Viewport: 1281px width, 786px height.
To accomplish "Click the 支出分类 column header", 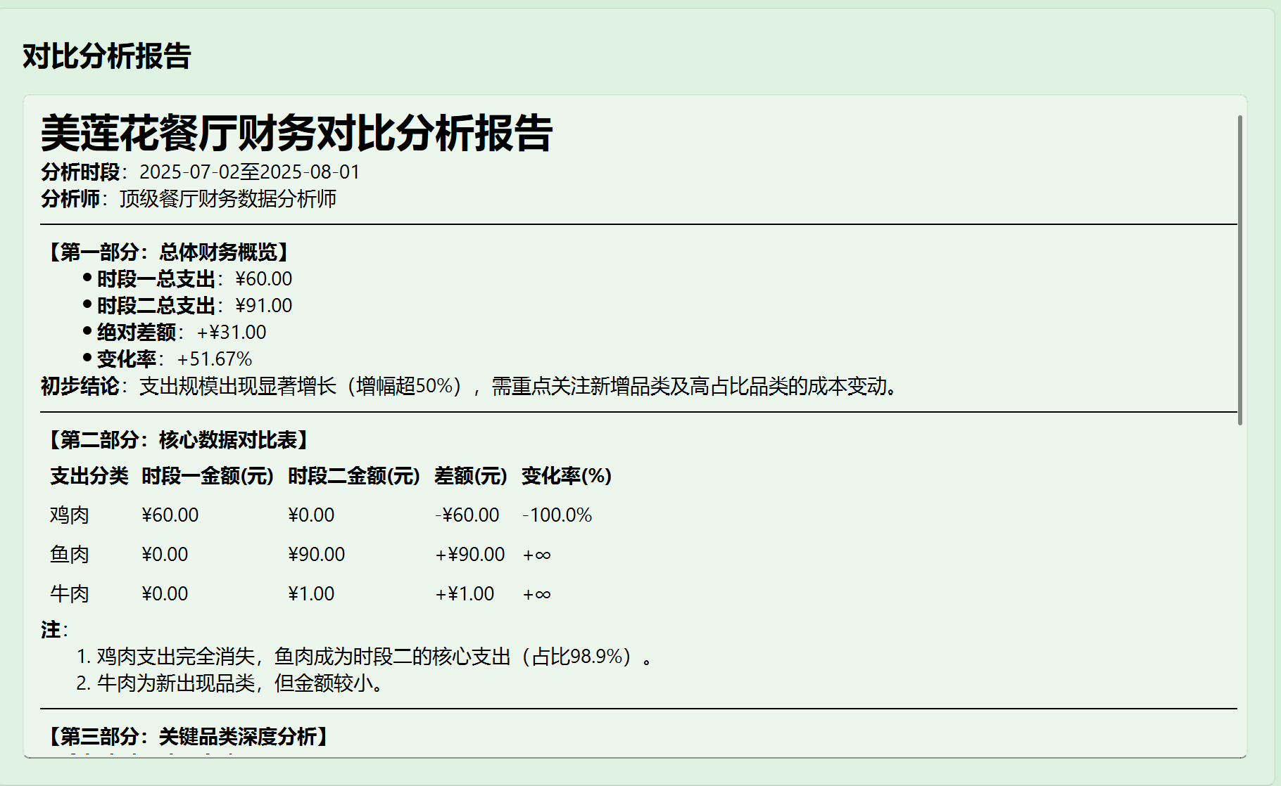I will (89, 476).
